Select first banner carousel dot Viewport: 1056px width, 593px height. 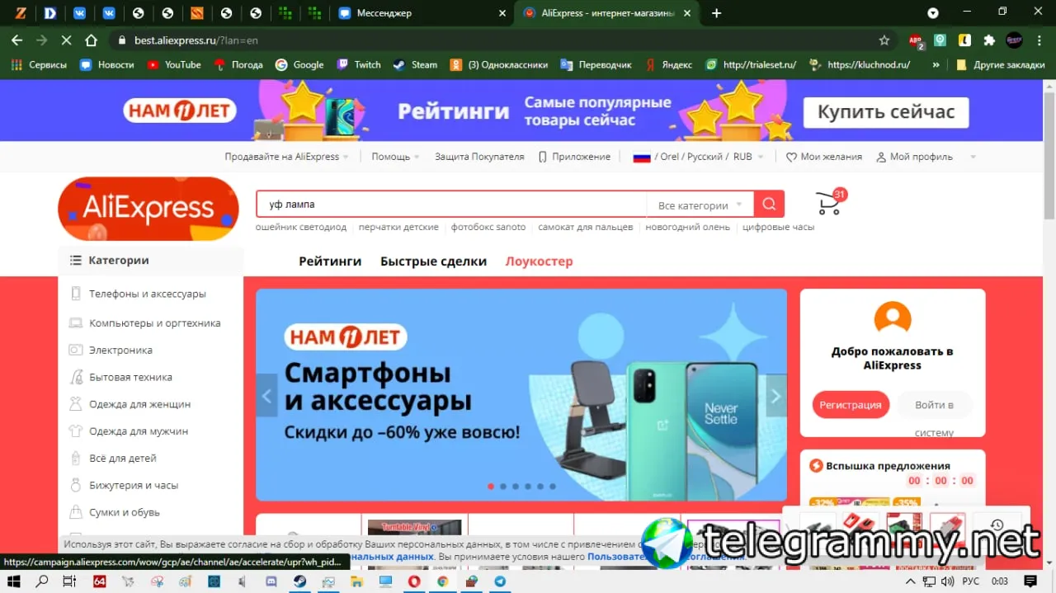click(491, 487)
